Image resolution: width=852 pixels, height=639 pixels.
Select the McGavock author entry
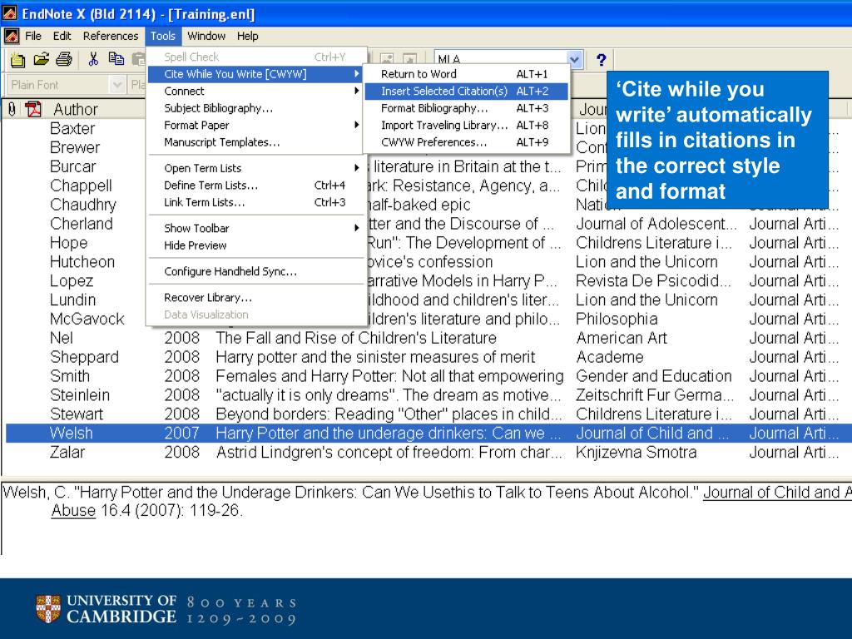tap(87, 319)
